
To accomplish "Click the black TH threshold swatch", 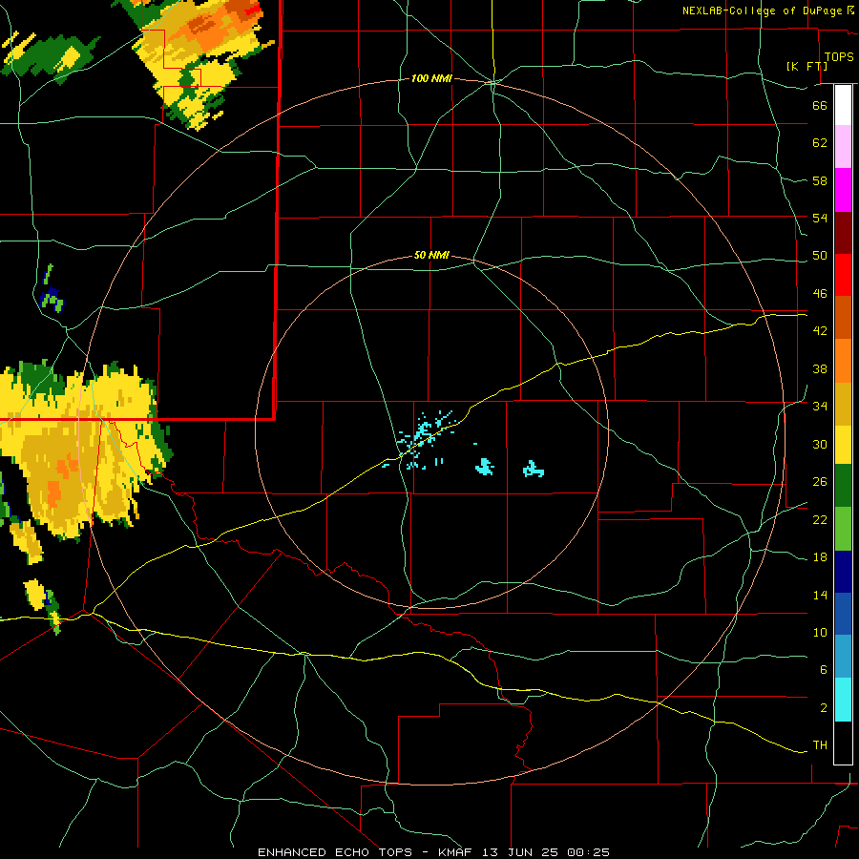I will pyautogui.click(x=843, y=743).
